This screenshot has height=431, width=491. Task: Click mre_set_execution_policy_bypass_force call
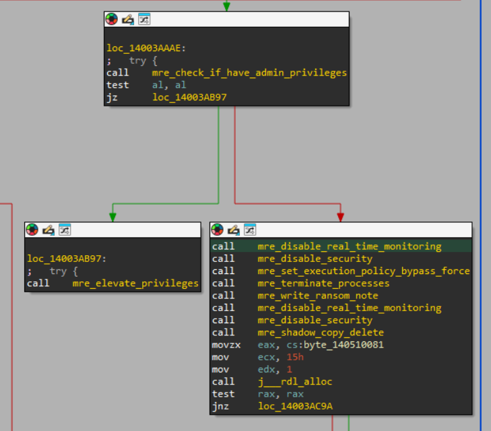(364, 271)
